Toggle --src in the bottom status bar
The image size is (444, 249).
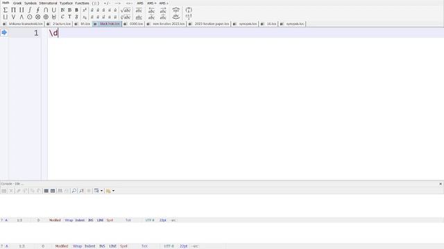pyautogui.click(x=195, y=246)
